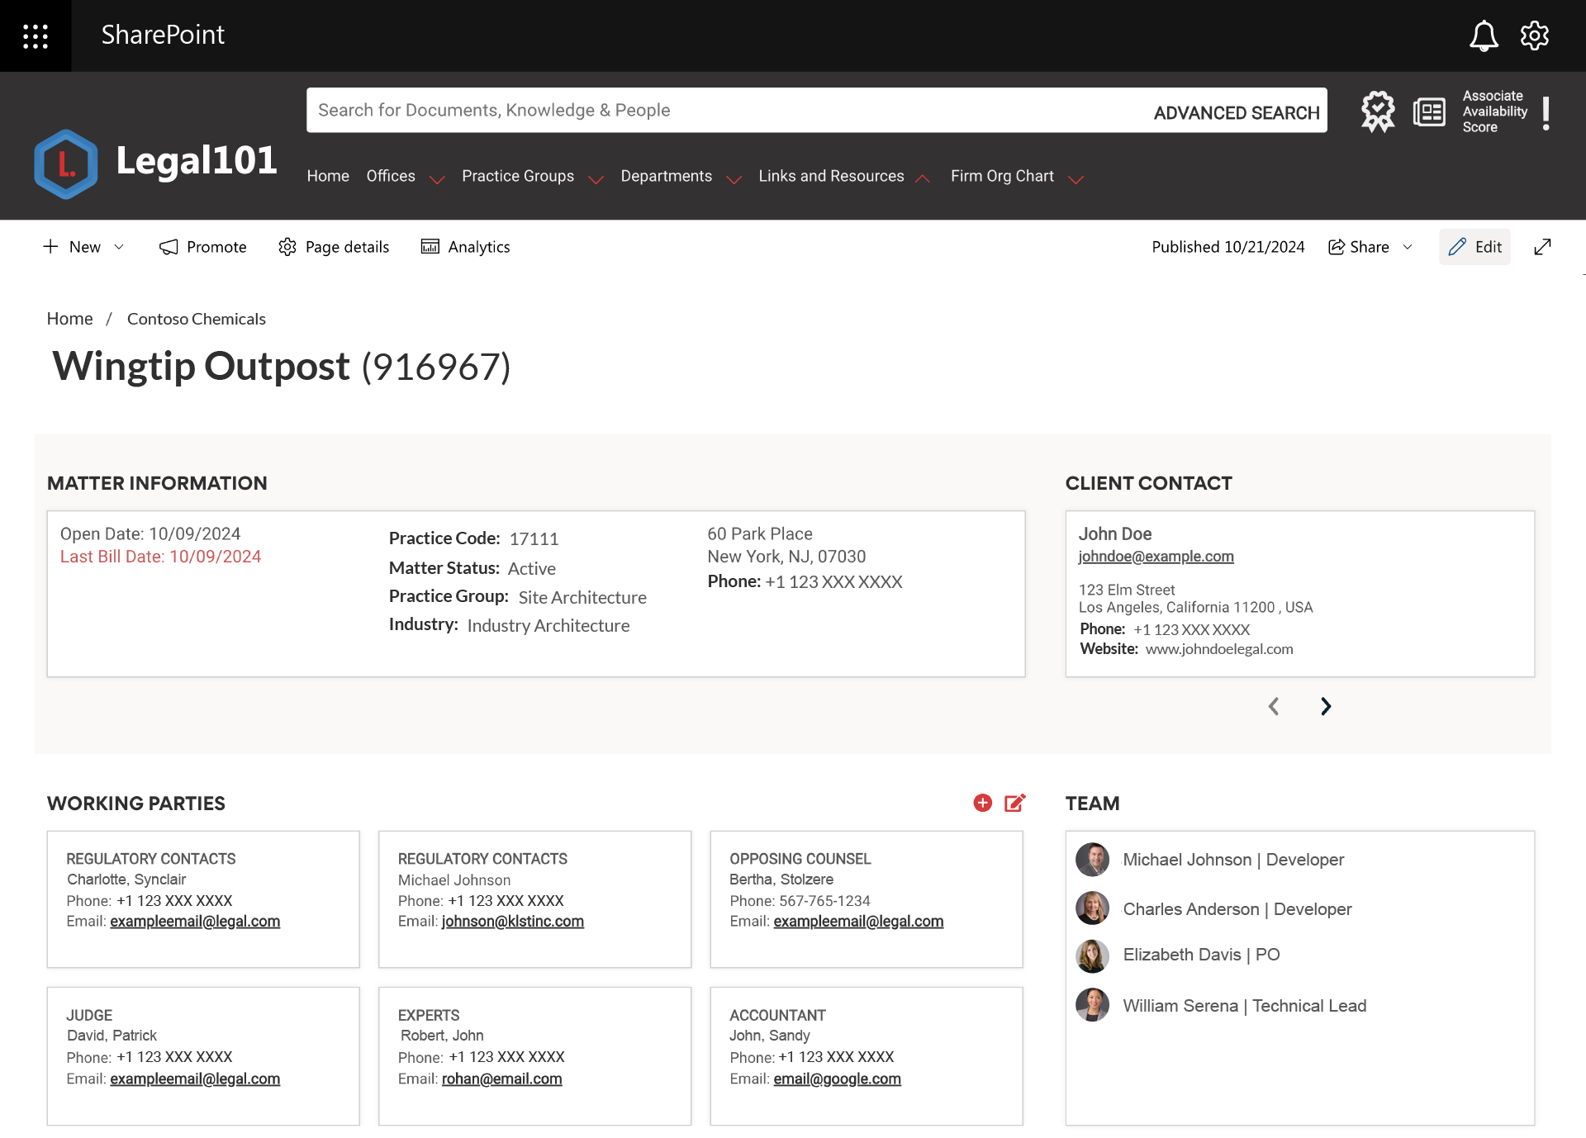The image size is (1586, 1138).
Task: Open the Share options dropdown arrow
Action: pos(1408,247)
